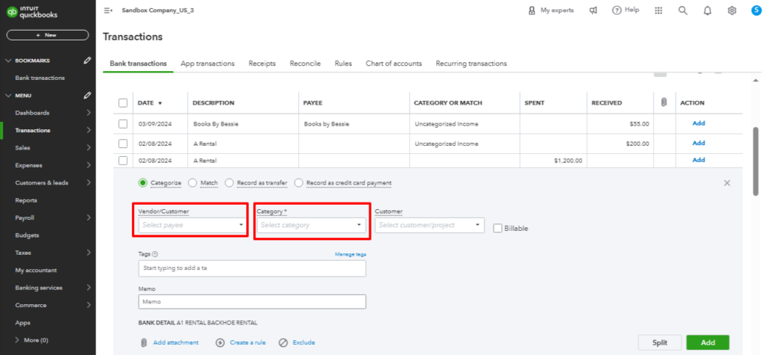Select Record as credit card payment radio

click(x=298, y=182)
